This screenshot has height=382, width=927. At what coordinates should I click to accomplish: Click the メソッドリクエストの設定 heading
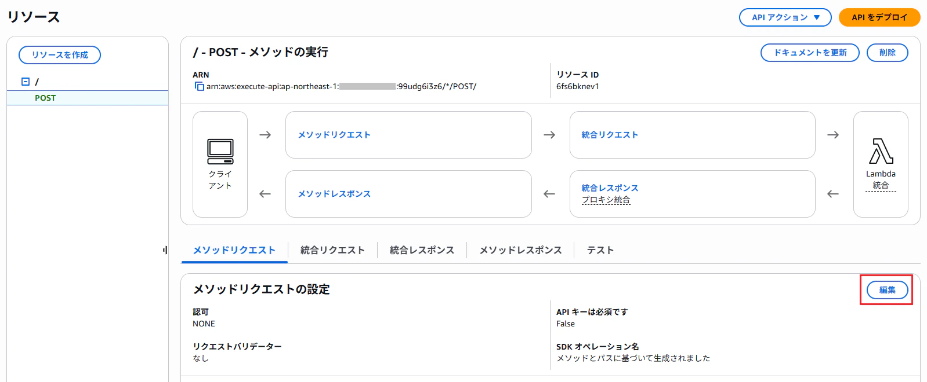(x=261, y=289)
